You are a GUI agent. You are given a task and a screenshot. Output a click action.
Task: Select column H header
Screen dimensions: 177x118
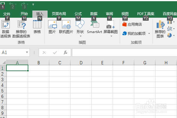166,63
